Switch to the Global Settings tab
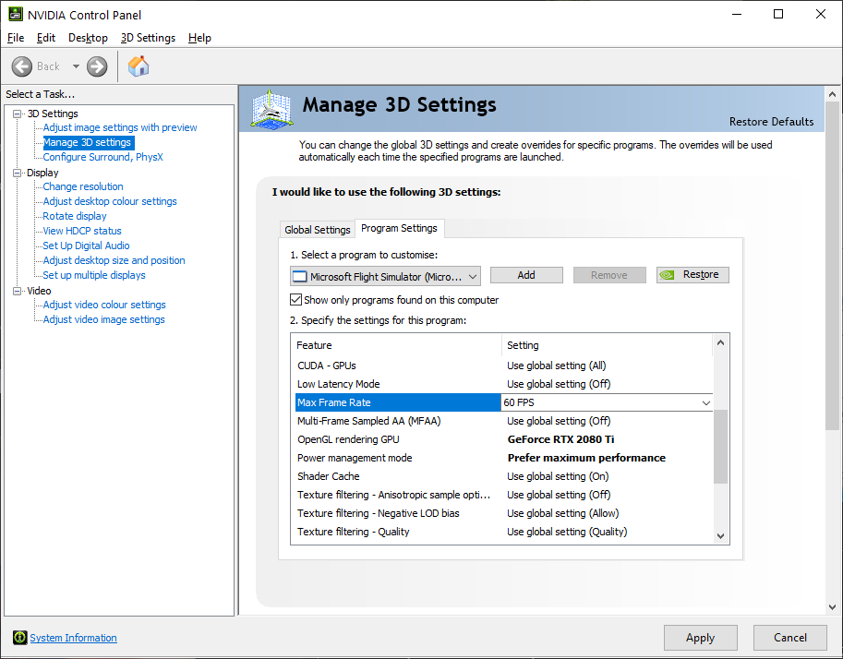 (x=318, y=230)
